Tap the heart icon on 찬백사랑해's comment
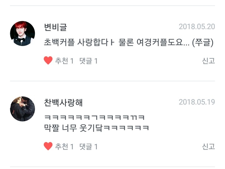Viewport: 225px width, 169px height. point(48,146)
